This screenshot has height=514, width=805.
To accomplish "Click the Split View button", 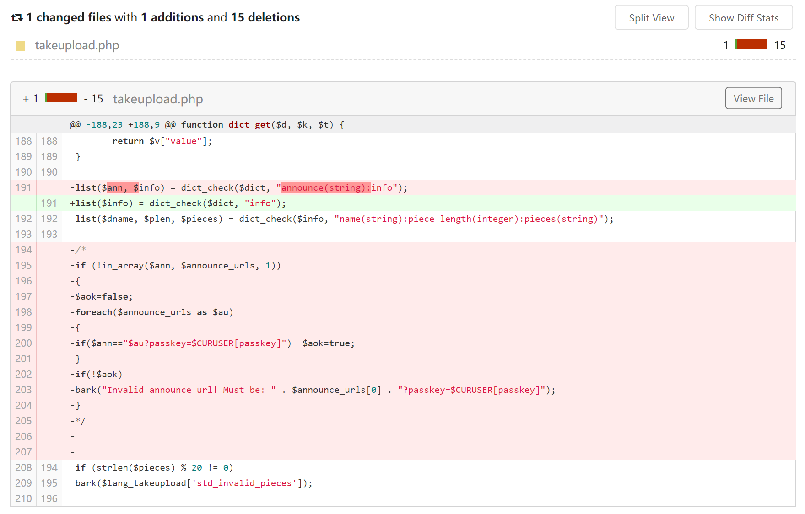I will (x=651, y=18).
